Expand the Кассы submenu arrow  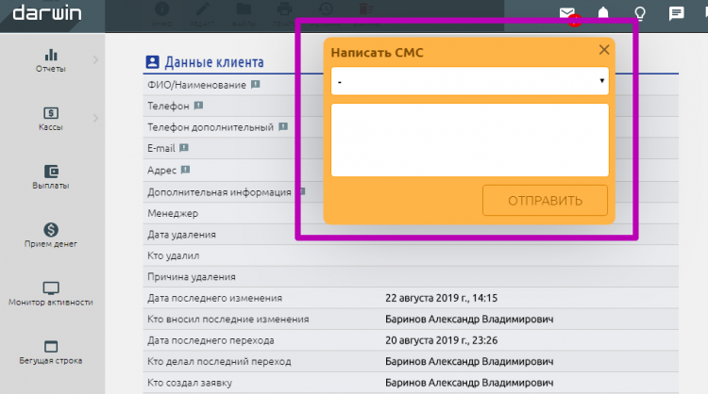pos(95,118)
